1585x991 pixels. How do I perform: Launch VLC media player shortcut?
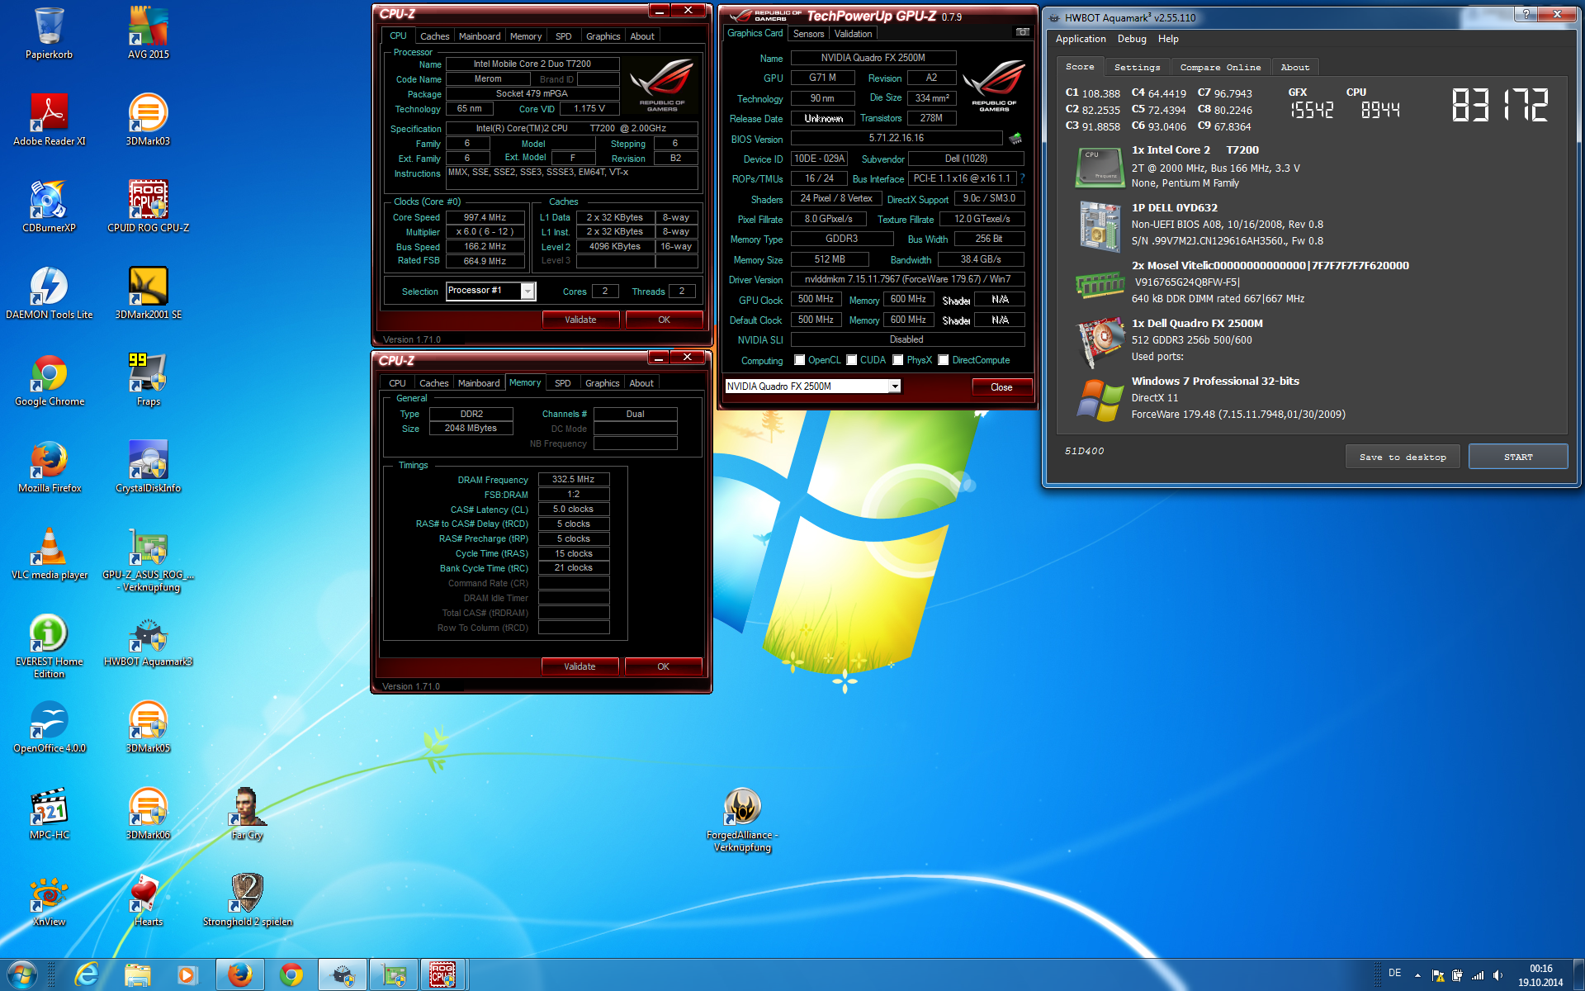tap(50, 553)
